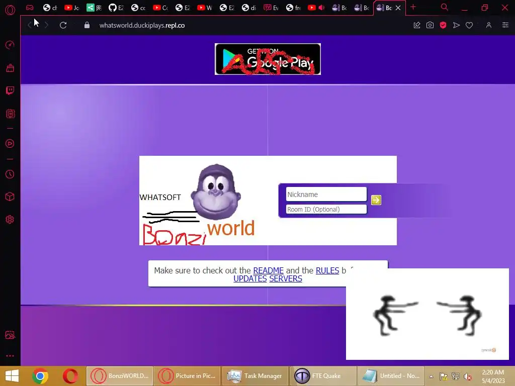This screenshot has height=386, width=515.
Task: Open the Twitch sidebar panel
Action: tap(10, 90)
